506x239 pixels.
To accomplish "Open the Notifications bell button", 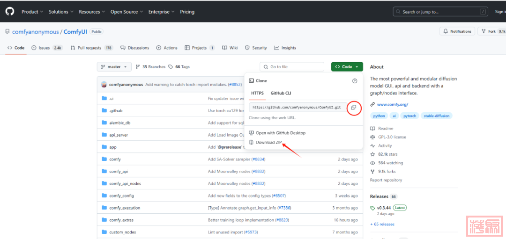I will 457,31.
